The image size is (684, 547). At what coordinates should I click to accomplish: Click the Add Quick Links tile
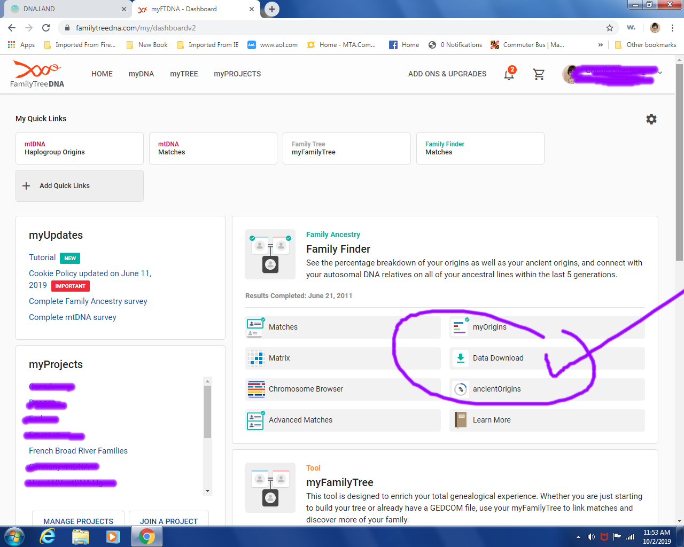(x=80, y=186)
